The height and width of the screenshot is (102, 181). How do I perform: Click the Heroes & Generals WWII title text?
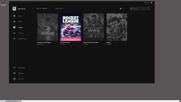pyautogui.click(x=91, y=42)
